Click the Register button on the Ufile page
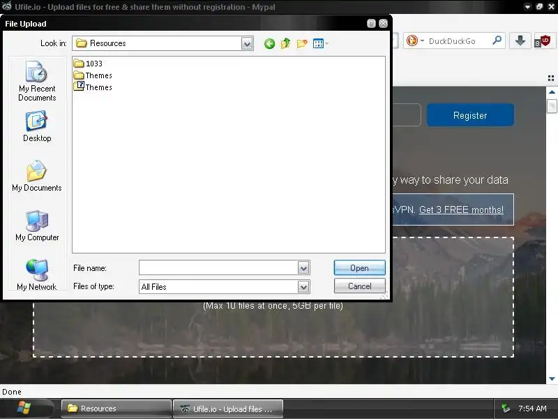This screenshot has width=558, height=419. [x=470, y=115]
